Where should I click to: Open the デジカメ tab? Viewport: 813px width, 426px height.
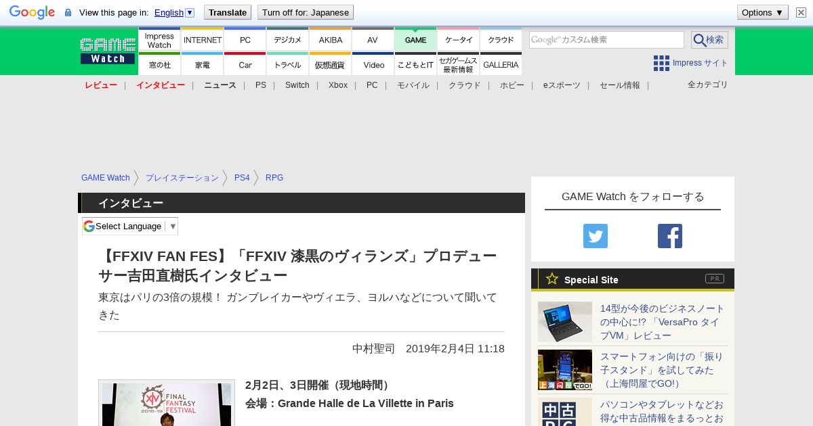point(288,39)
